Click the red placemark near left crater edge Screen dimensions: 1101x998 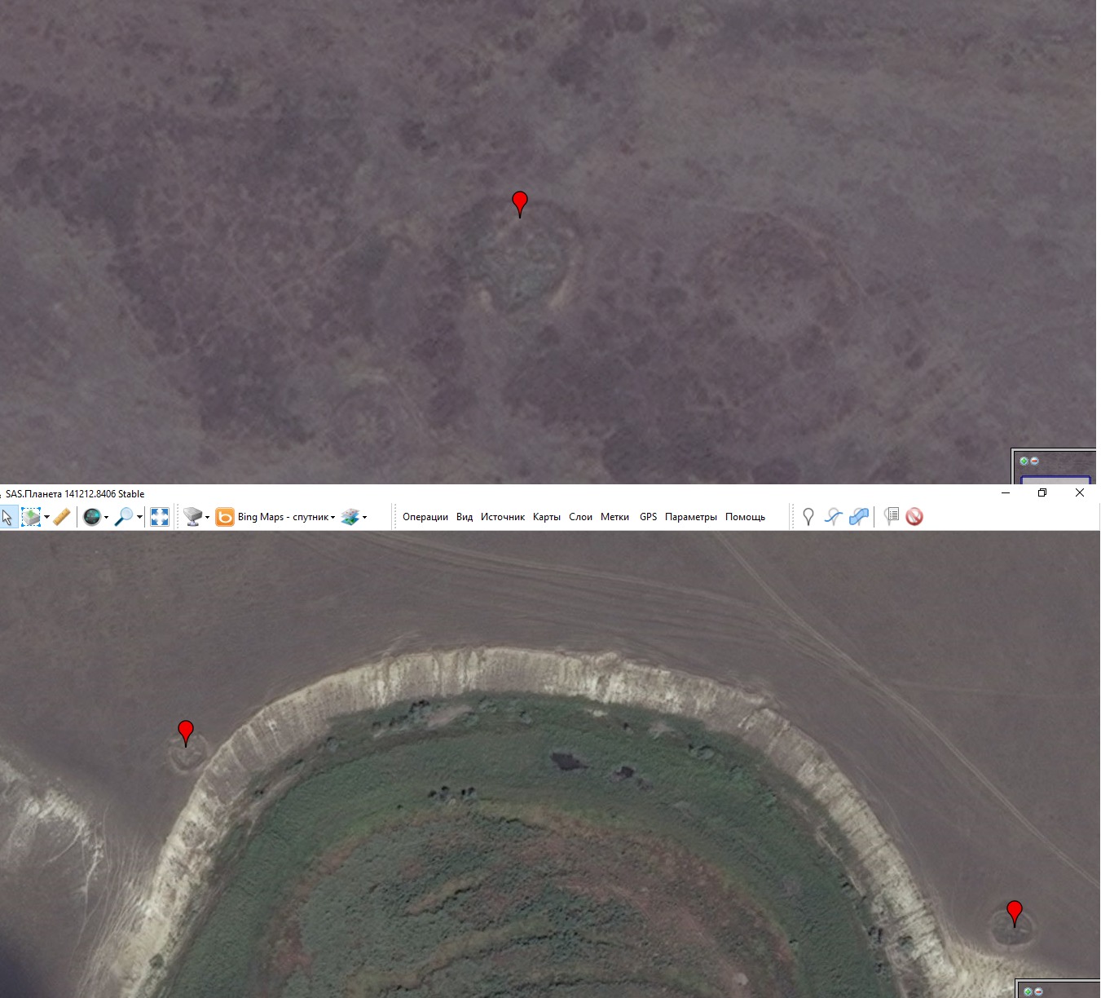[186, 731]
